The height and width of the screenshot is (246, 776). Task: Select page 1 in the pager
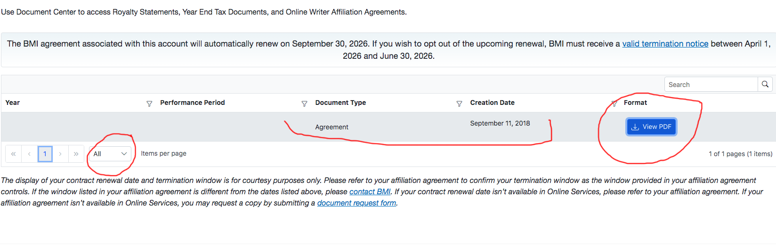45,154
